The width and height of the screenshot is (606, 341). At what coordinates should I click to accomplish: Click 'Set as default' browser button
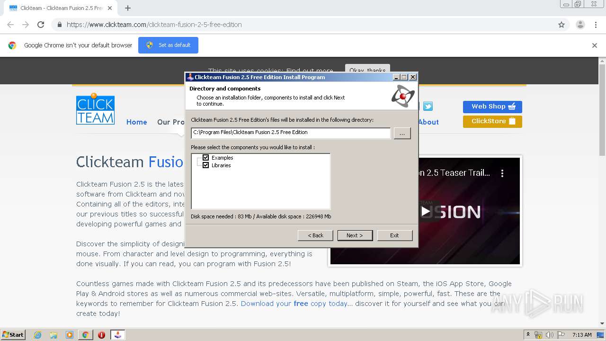pos(168,45)
